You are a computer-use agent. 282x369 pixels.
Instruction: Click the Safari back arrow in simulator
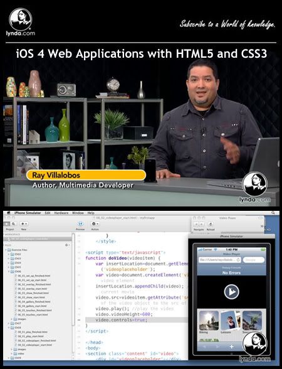(x=204, y=346)
